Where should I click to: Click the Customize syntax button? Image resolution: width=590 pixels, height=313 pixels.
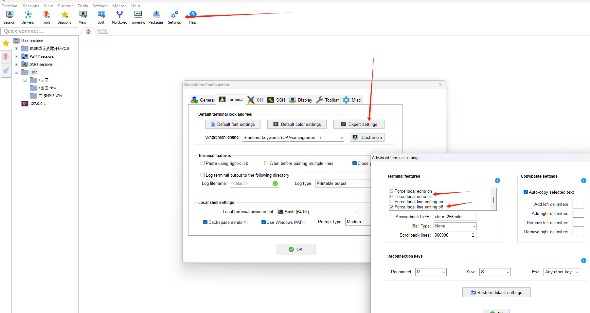(367, 138)
